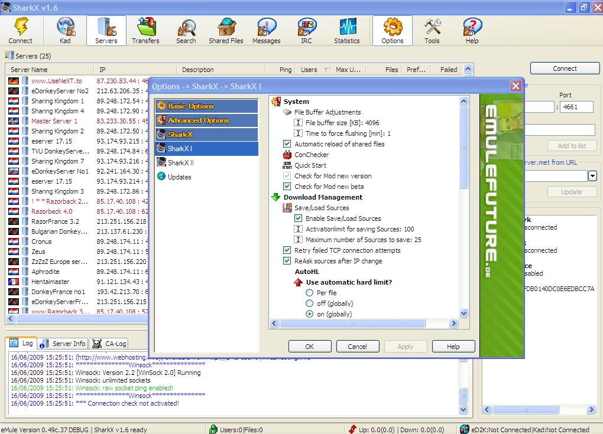Sort servers by Server Name column

tap(50, 70)
